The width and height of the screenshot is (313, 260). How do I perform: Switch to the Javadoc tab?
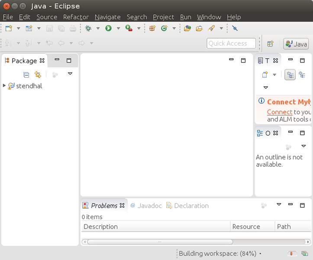tap(146, 206)
